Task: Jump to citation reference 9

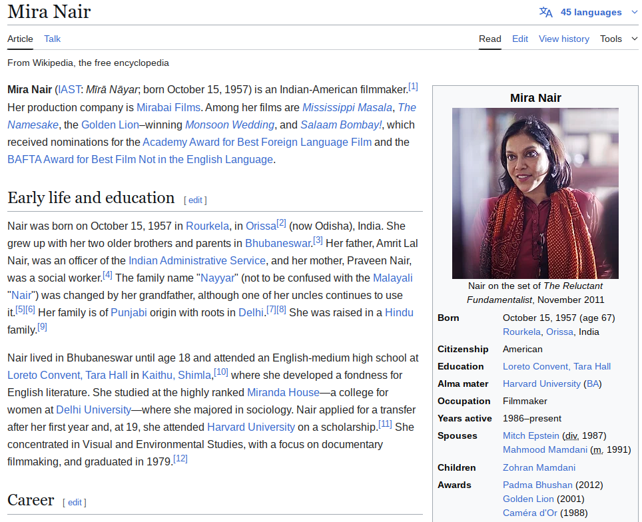Action: click(x=42, y=327)
